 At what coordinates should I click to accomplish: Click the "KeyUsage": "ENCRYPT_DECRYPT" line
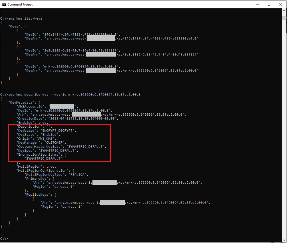[x=46, y=130]
